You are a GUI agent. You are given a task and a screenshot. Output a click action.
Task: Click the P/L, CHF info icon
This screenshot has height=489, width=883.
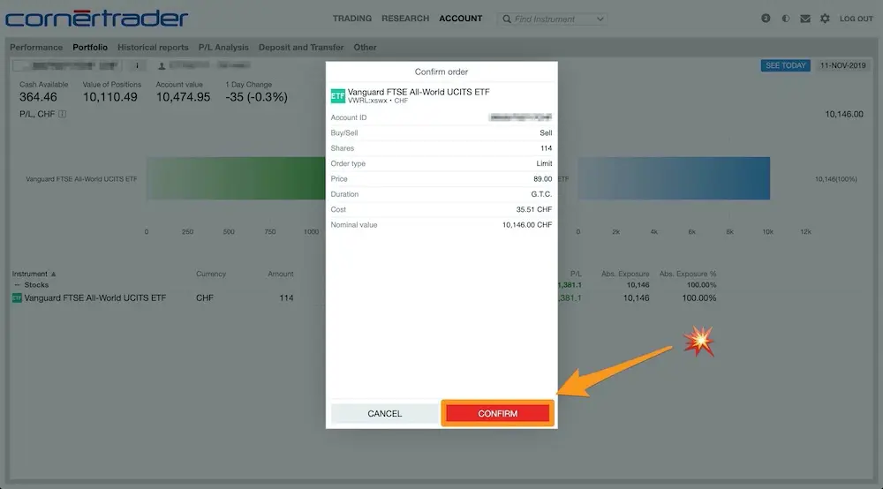click(63, 114)
